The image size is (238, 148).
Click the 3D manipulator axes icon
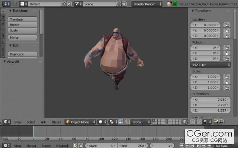[128, 122]
